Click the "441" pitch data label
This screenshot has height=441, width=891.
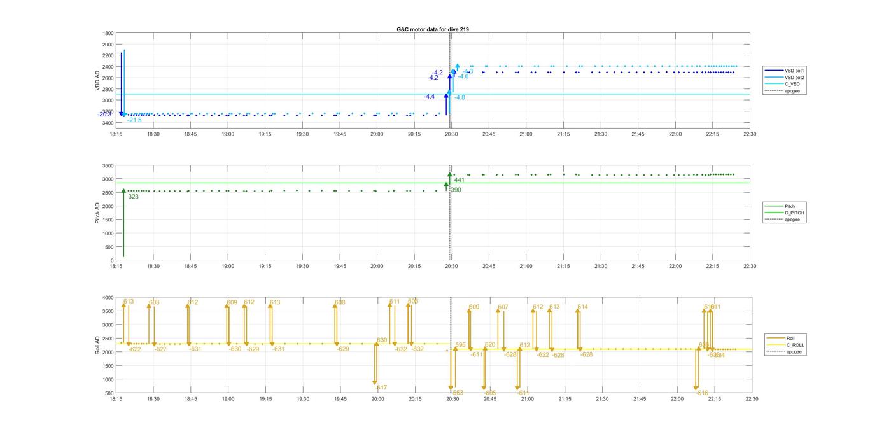[x=460, y=180]
